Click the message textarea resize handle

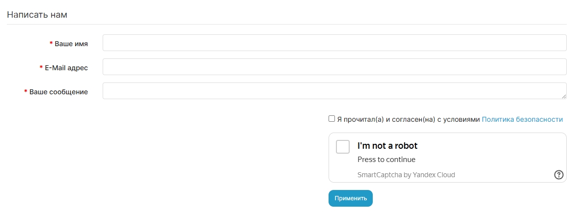tap(564, 96)
